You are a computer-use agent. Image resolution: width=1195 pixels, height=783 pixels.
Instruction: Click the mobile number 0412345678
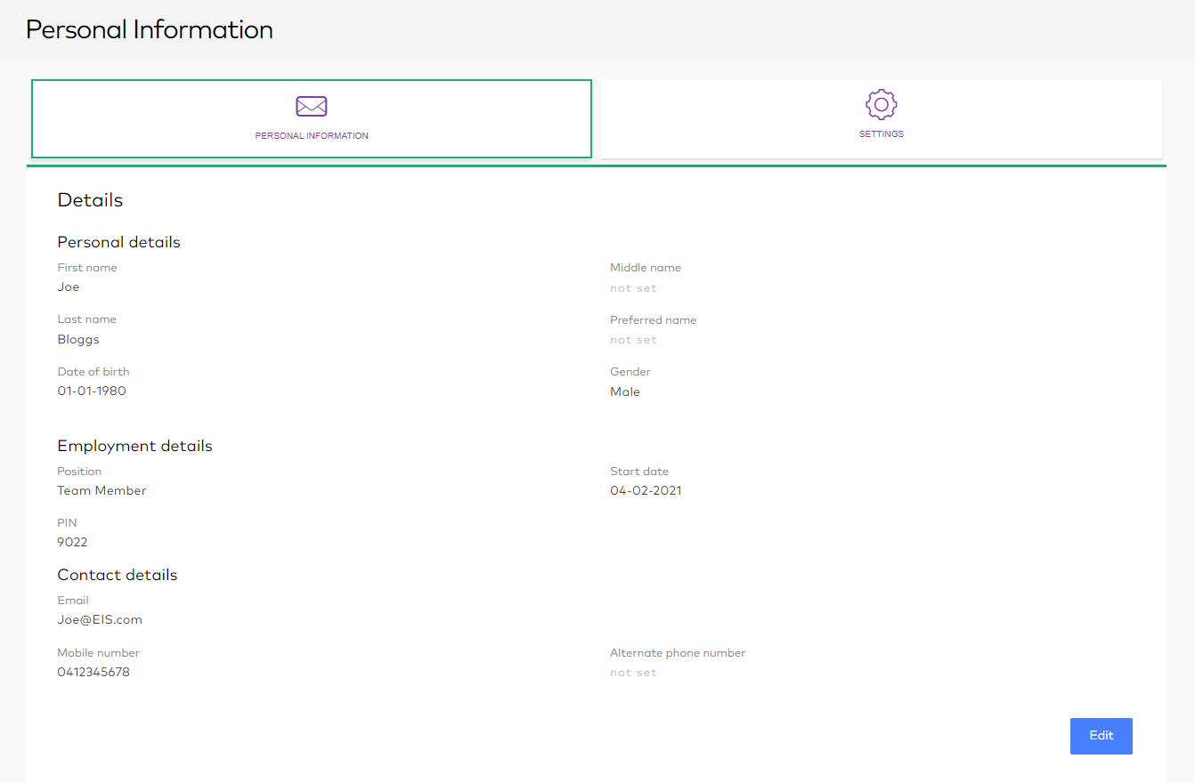coord(93,673)
